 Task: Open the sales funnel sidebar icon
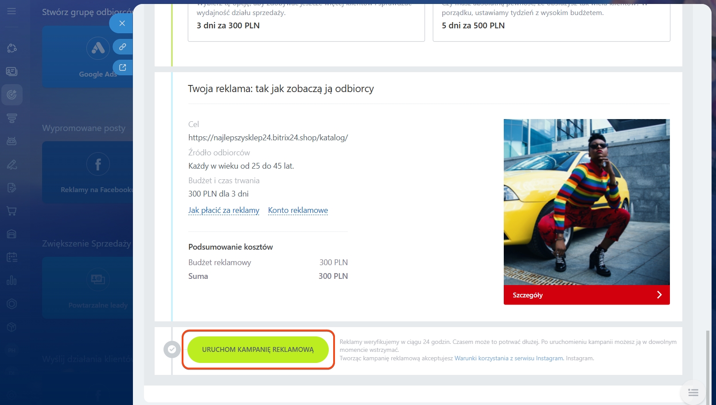12,118
